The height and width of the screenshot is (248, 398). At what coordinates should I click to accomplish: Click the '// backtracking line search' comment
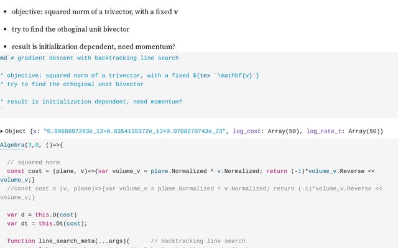pos(198,241)
